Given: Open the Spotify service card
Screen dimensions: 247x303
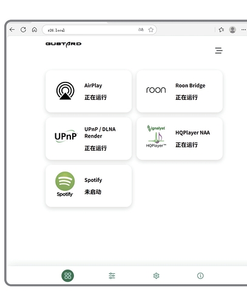Looking at the screenshot, I should (89, 186).
